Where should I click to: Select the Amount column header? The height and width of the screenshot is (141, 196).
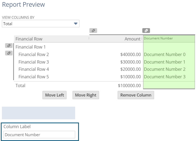[132, 39]
